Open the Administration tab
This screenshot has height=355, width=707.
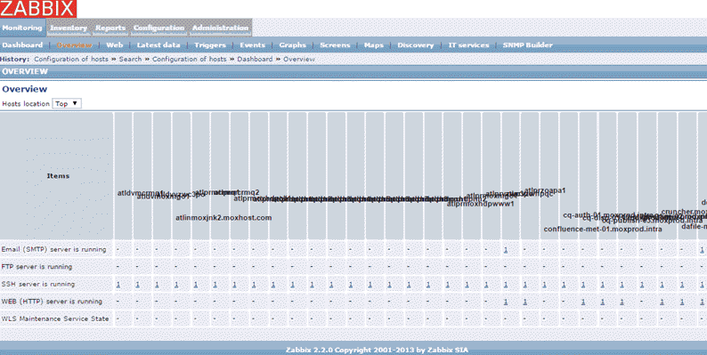coord(221,28)
